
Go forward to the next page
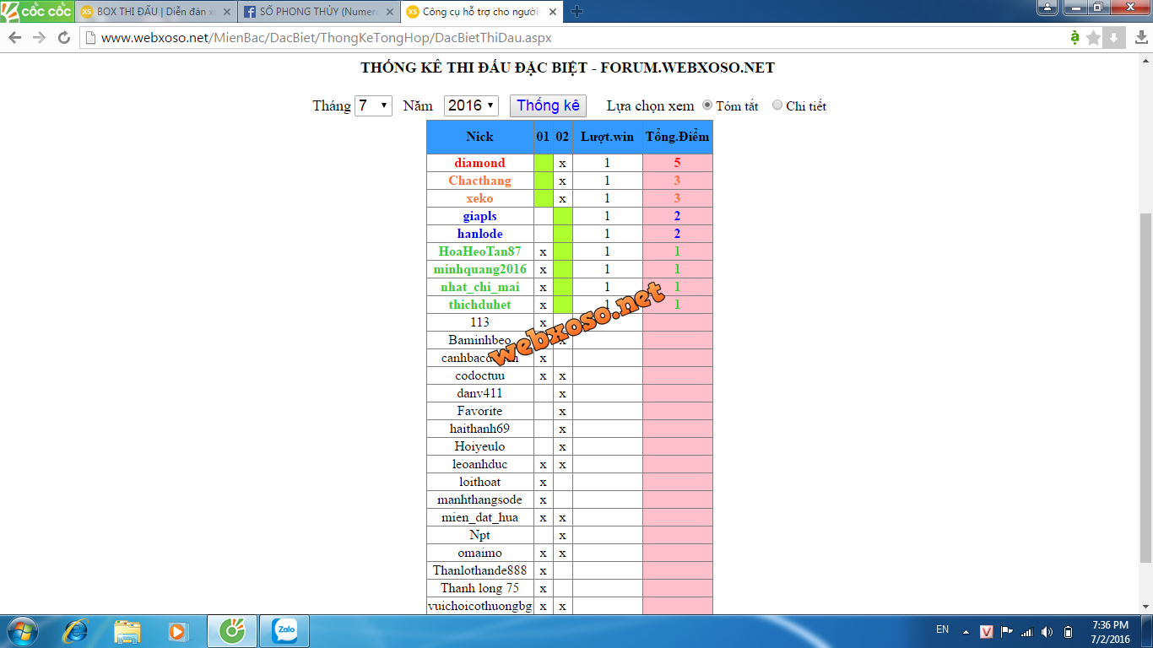tap(39, 38)
